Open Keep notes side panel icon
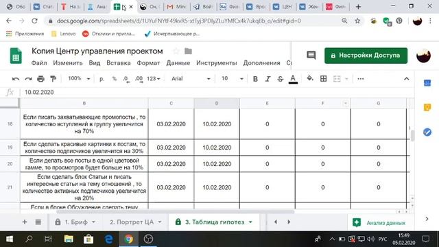The width and height of the screenshot is (439, 247). point(427,107)
